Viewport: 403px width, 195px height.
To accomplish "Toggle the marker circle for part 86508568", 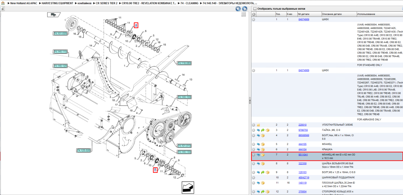I will coord(253,135).
